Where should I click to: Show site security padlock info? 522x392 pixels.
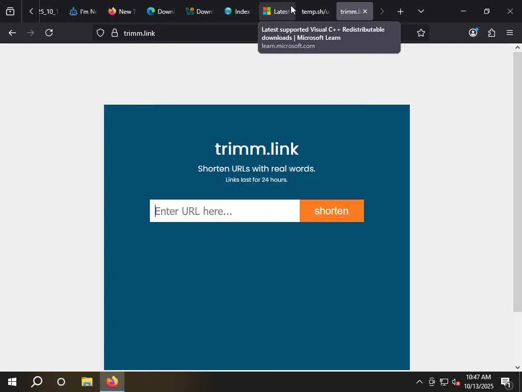coord(115,33)
